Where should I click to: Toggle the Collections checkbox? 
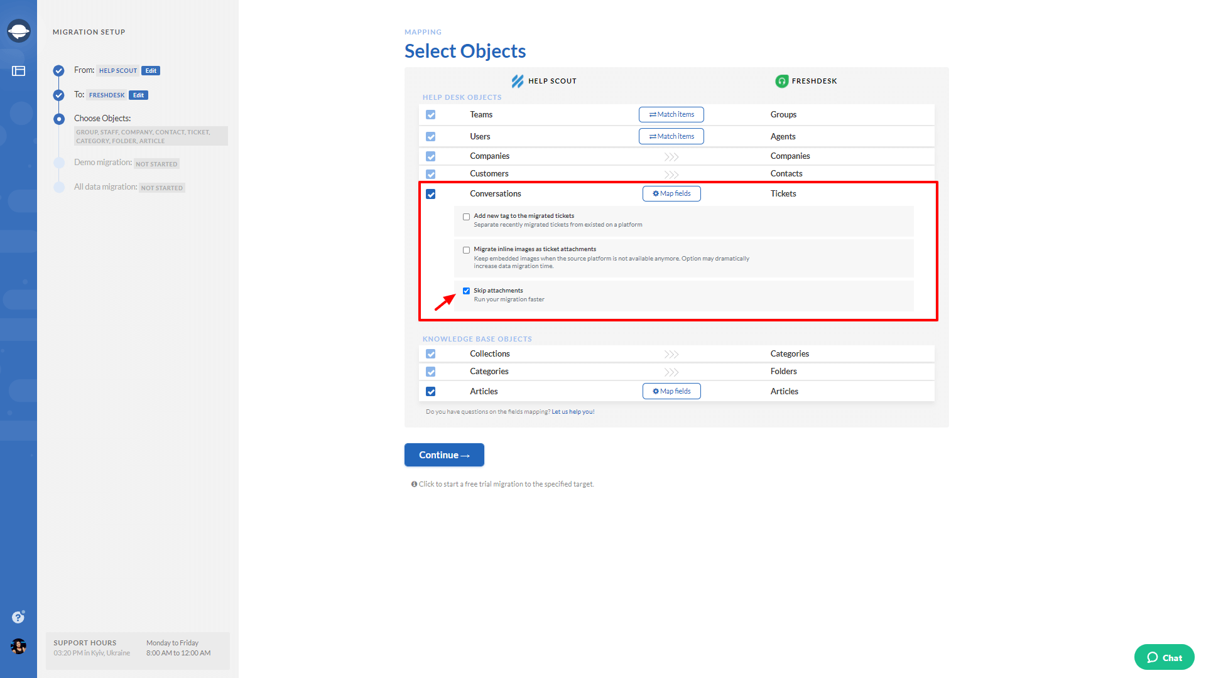tap(431, 354)
